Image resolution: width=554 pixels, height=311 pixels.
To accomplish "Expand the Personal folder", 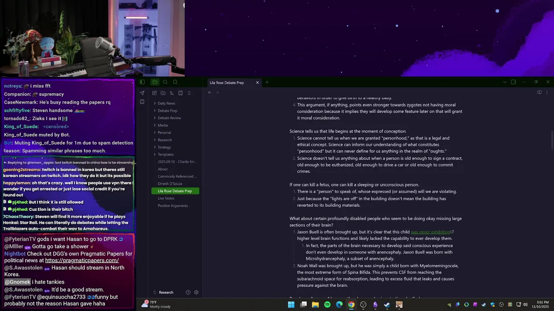I will tap(175, 133).
